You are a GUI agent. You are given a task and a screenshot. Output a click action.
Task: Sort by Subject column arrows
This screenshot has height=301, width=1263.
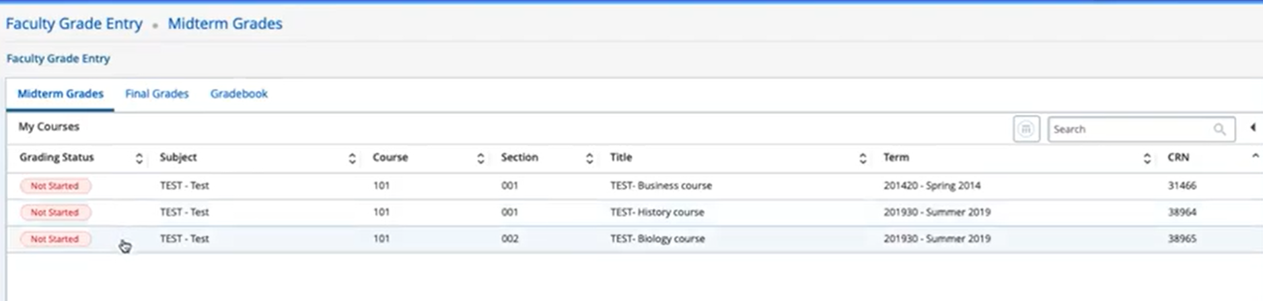(x=352, y=159)
